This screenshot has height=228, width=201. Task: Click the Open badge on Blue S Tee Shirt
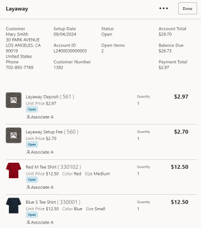[32, 215]
